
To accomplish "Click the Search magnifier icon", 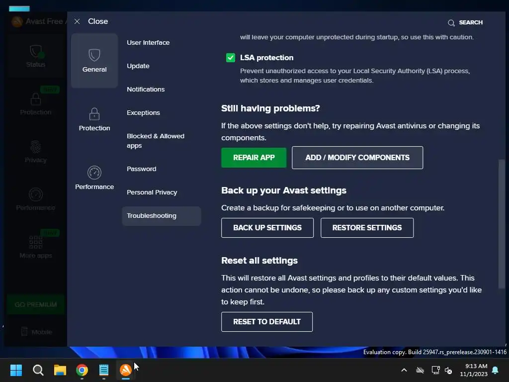I will [451, 23].
